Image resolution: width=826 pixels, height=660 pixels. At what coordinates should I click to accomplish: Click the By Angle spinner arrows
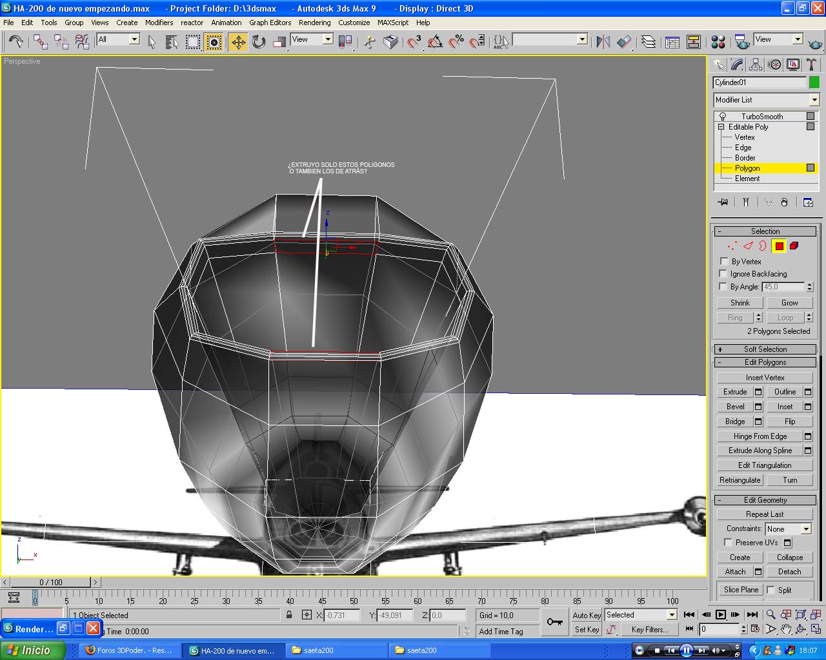coord(810,286)
